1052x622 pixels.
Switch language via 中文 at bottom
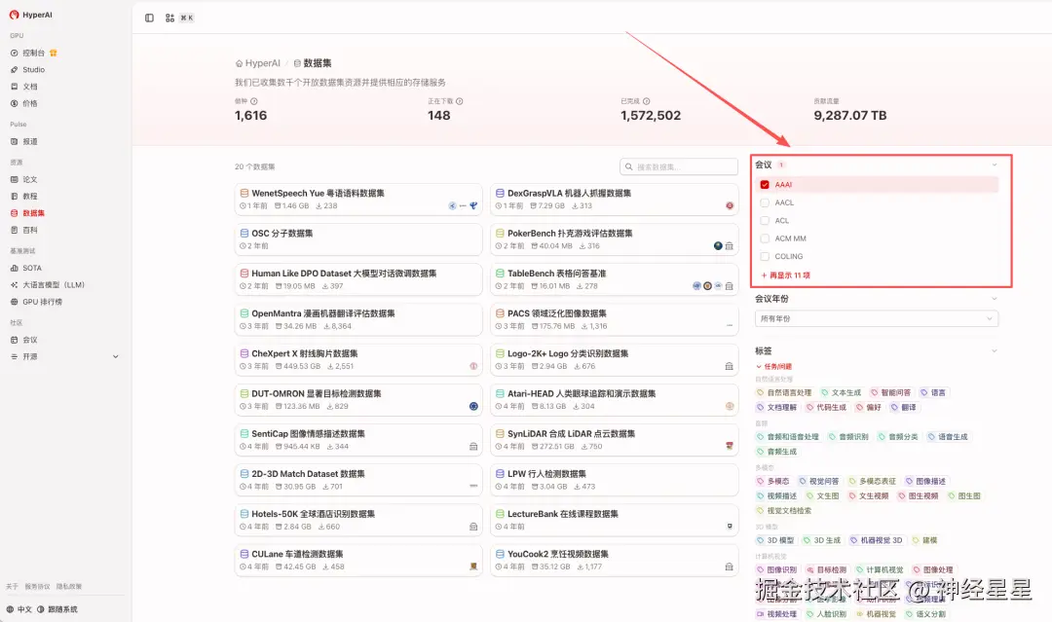(19, 609)
